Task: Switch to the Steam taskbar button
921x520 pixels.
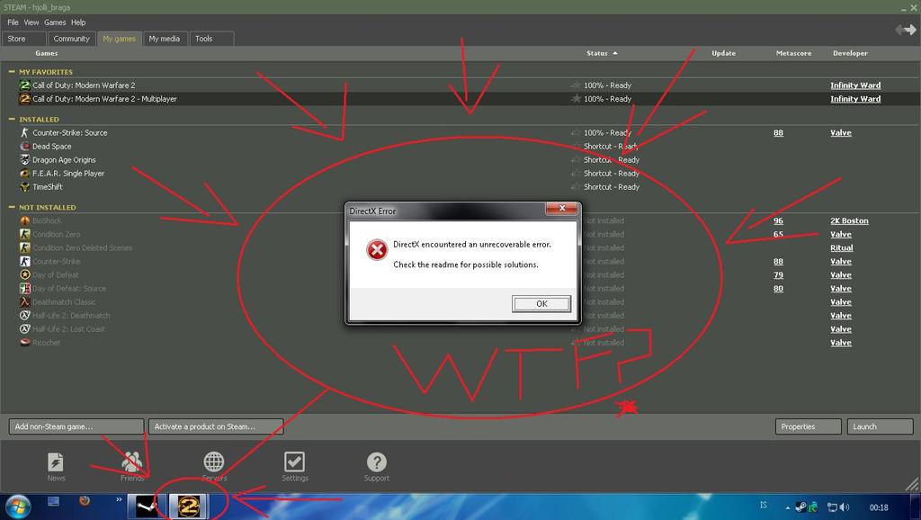Action: point(147,506)
